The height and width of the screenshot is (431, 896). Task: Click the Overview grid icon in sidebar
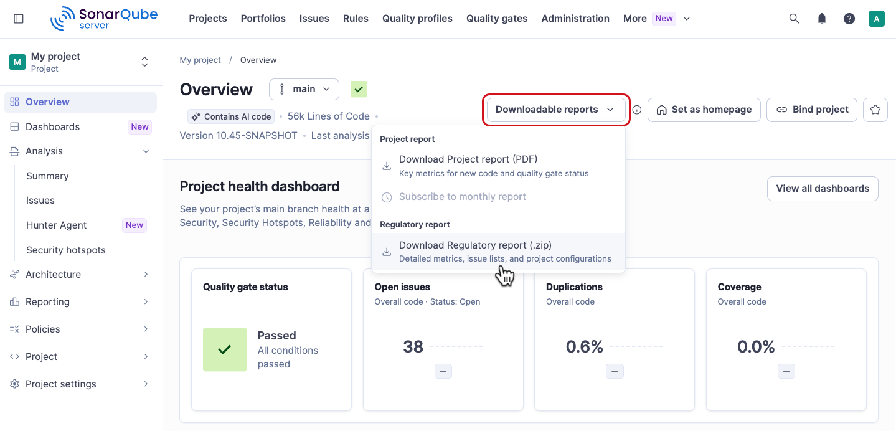(x=15, y=102)
